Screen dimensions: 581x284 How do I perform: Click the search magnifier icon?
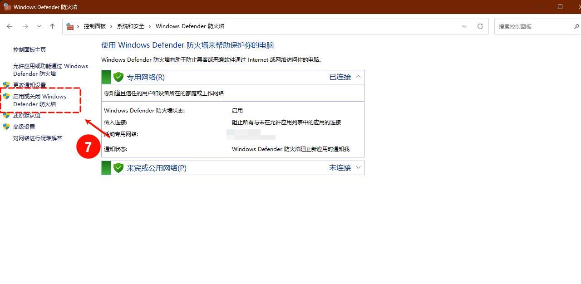click(x=576, y=26)
